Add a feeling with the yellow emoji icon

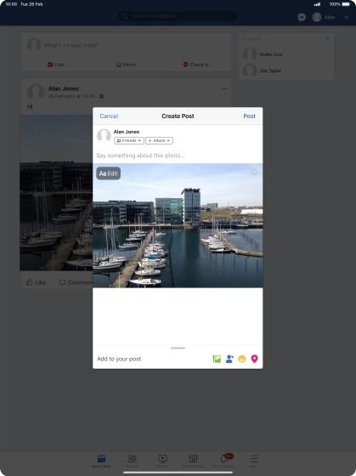pyautogui.click(x=242, y=359)
